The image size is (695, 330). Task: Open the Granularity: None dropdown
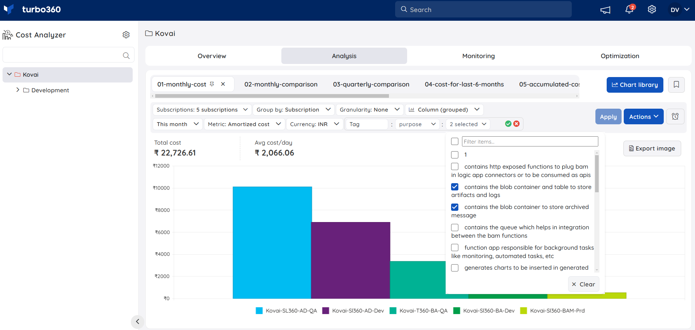click(369, 110)
